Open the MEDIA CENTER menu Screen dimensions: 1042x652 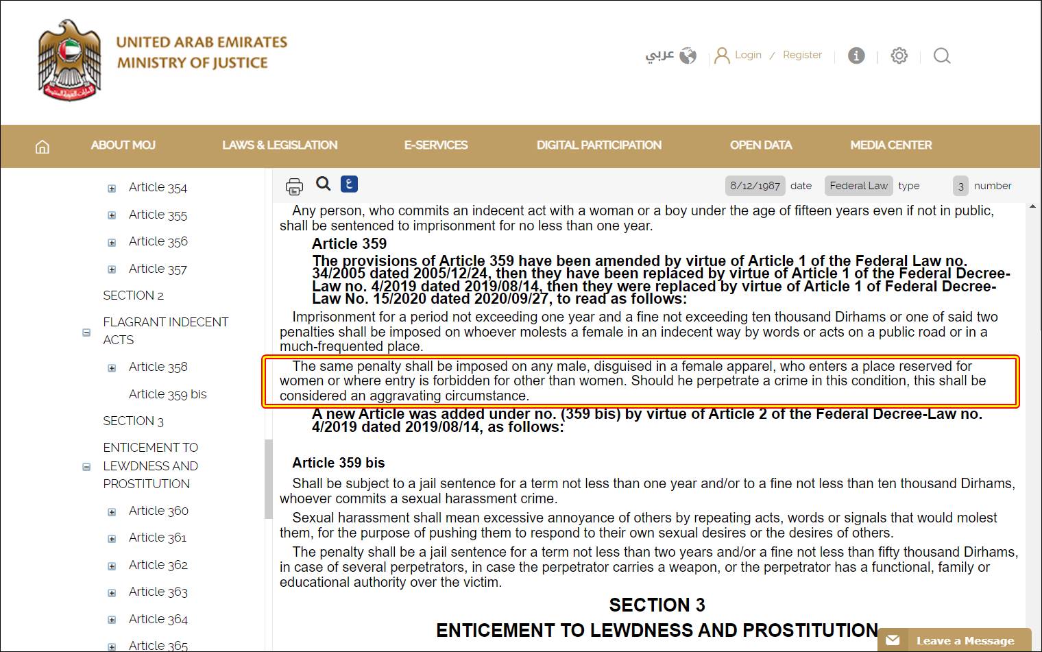point(891,145)
